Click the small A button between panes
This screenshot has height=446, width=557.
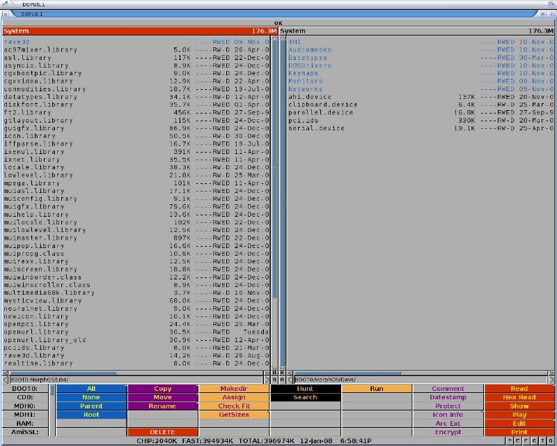pos(282,380)
